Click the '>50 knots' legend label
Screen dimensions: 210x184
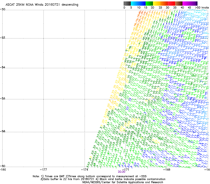click(x=202, y=8)
